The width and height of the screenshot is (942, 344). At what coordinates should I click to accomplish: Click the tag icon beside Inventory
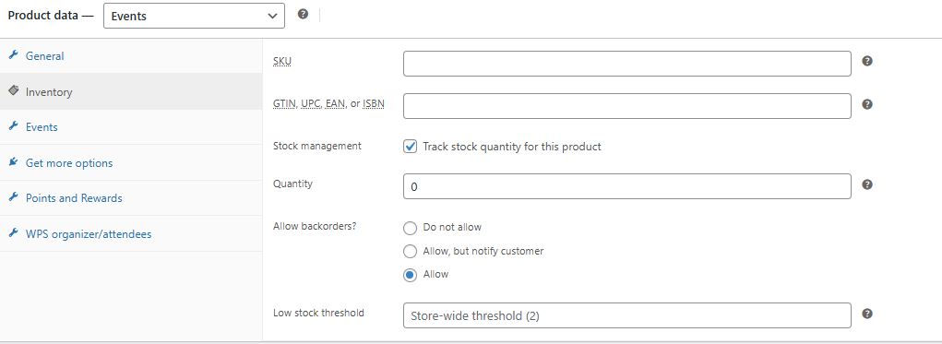pyautogui.click(x=13, y=90)
